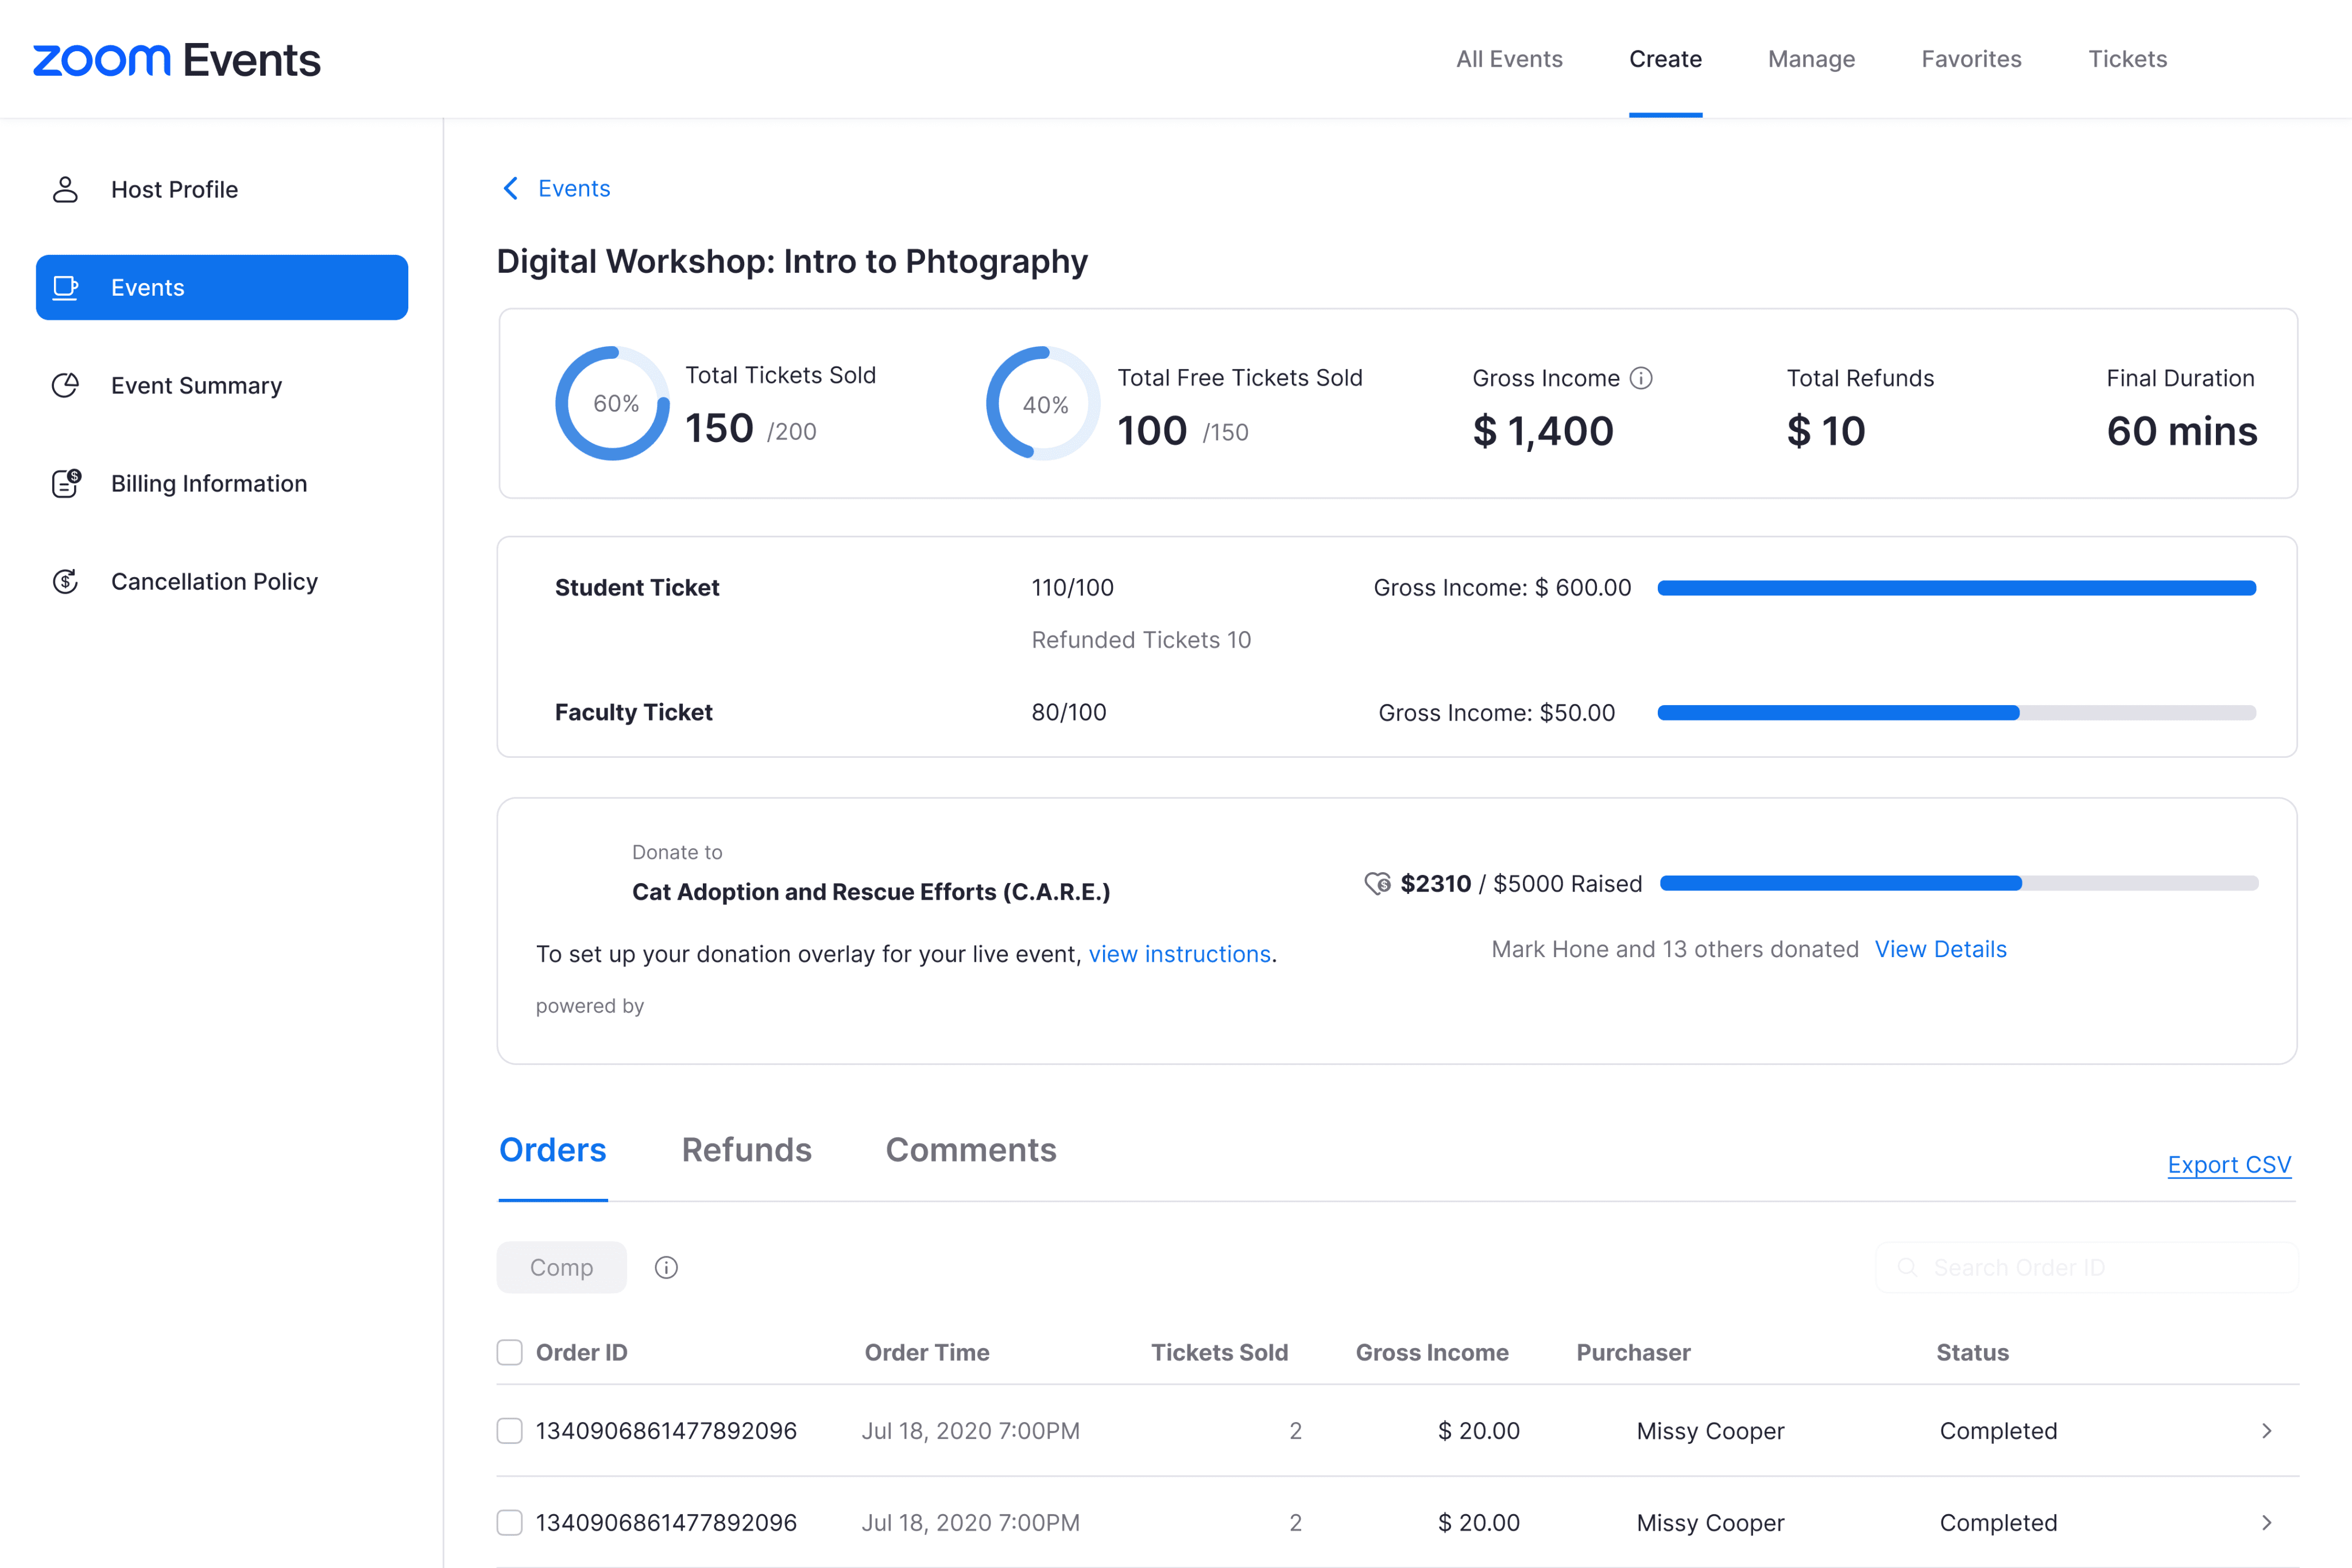Open the Manage menu in top navigation
The image size is (2352, 1568).
click(1811, 59)
